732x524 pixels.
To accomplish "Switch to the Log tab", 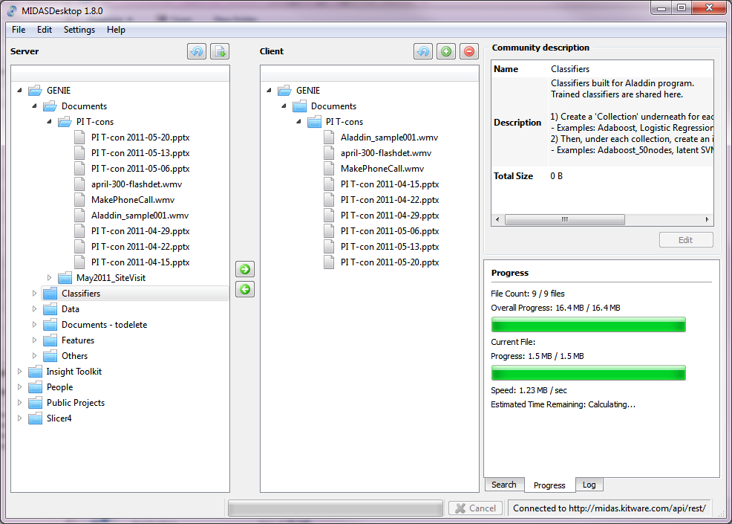I will pos(589,485).
